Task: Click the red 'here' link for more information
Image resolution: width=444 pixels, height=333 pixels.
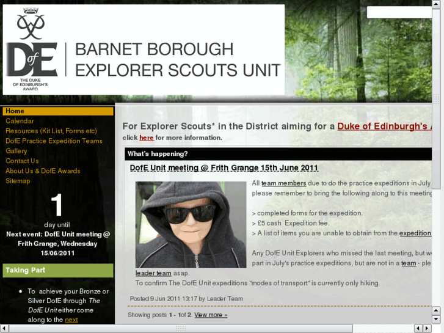Action: (x=147, y=137)
